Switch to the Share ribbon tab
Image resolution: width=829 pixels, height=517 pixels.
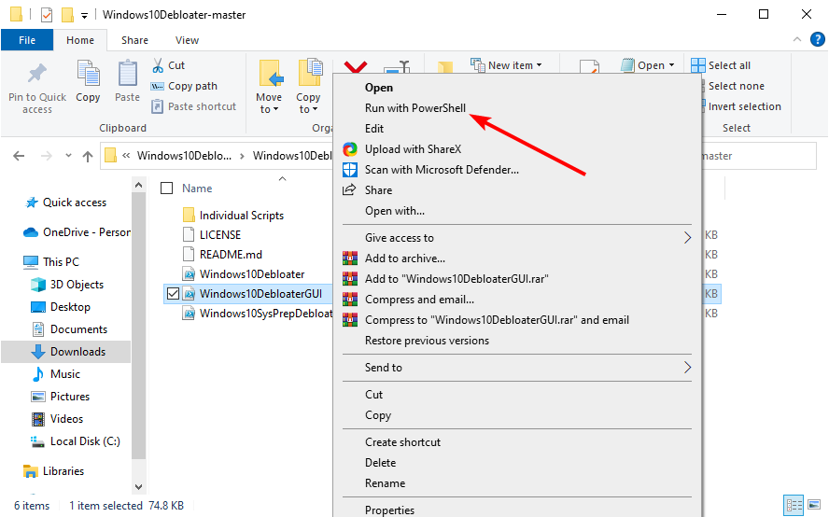(134, 40)
